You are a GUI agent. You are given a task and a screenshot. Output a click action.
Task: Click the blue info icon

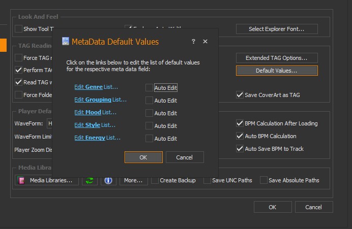[108, 180]
